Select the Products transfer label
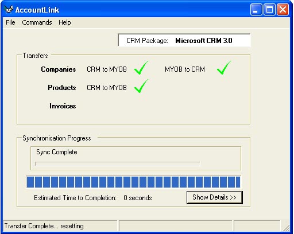Screen dimensions: 294x234 coord(62,88)
